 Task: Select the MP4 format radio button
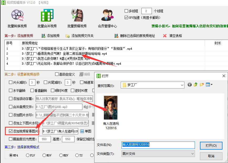click(x=11, y=155)
